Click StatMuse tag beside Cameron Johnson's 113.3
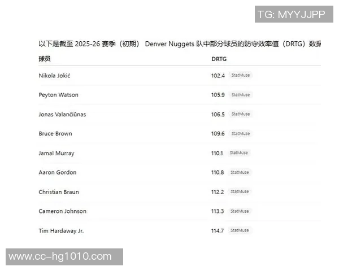This screenshot has height=271, width=339. coord(240,211)
